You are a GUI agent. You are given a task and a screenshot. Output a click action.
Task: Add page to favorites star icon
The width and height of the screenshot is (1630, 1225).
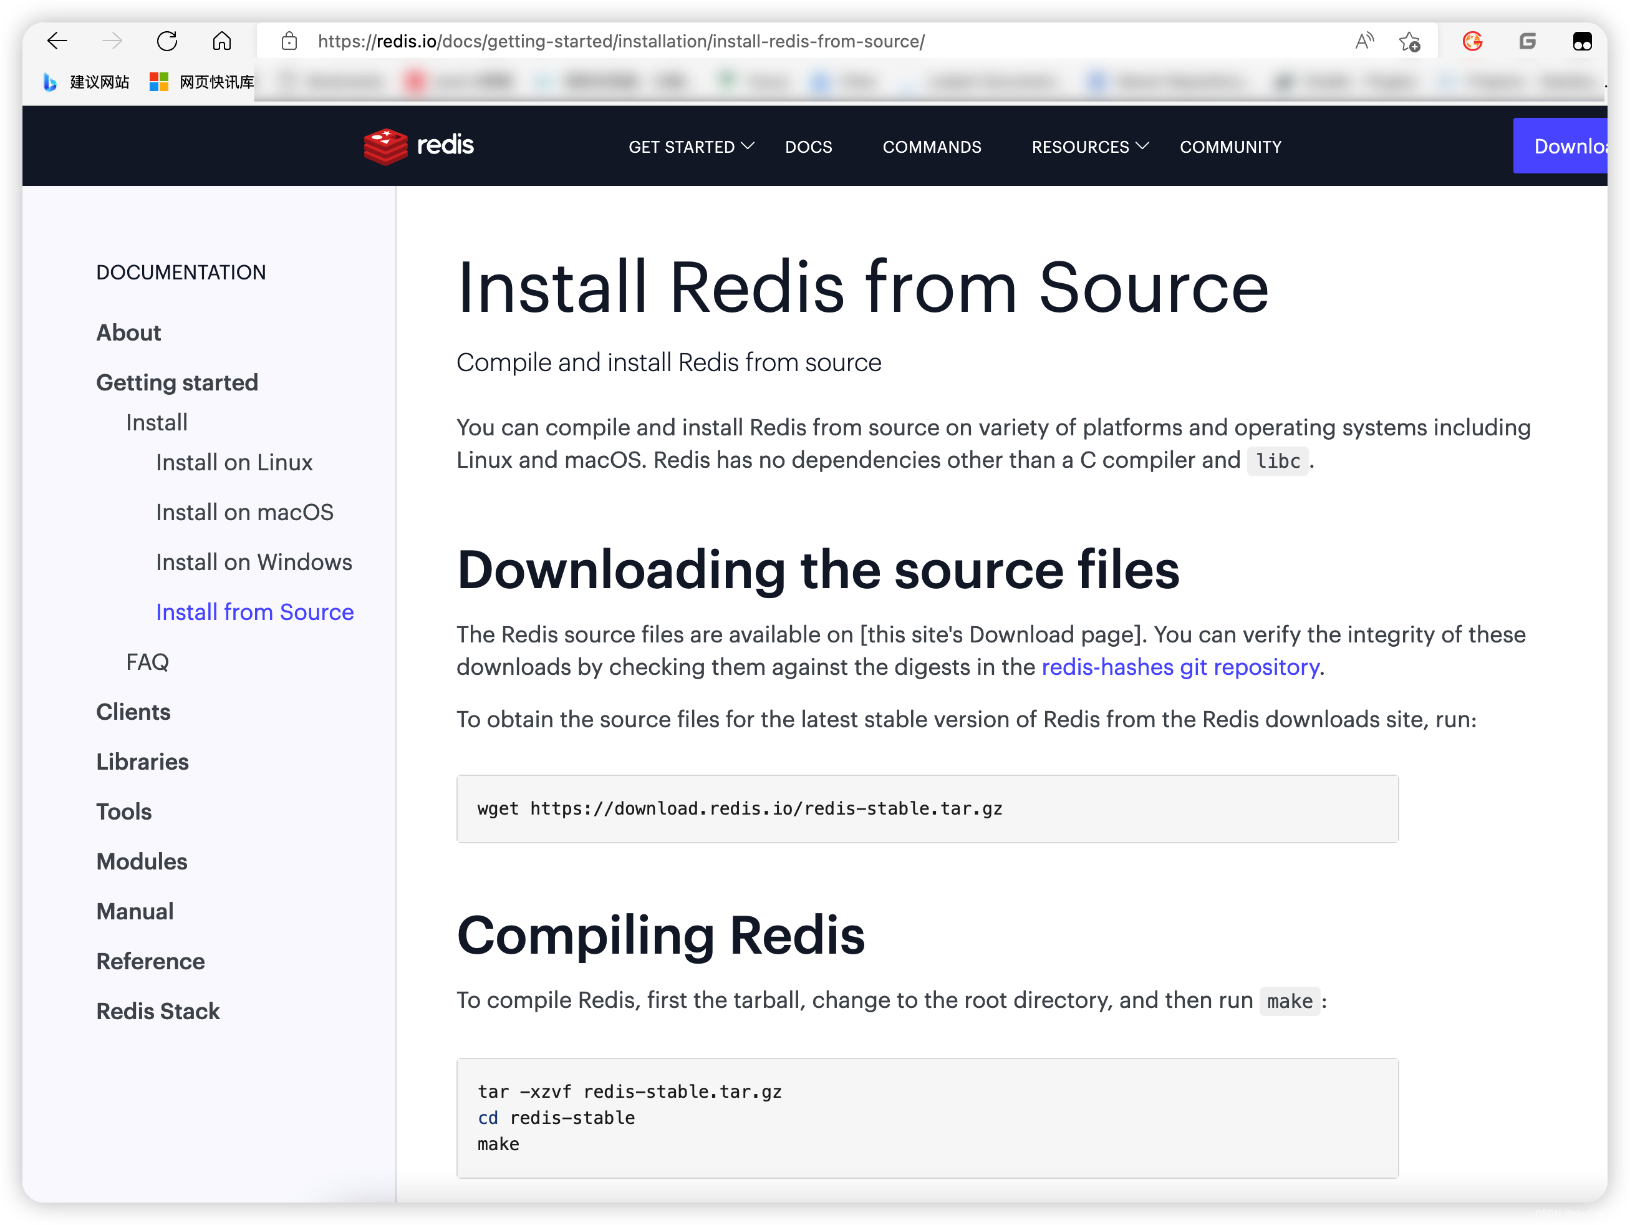point(1410,41)
